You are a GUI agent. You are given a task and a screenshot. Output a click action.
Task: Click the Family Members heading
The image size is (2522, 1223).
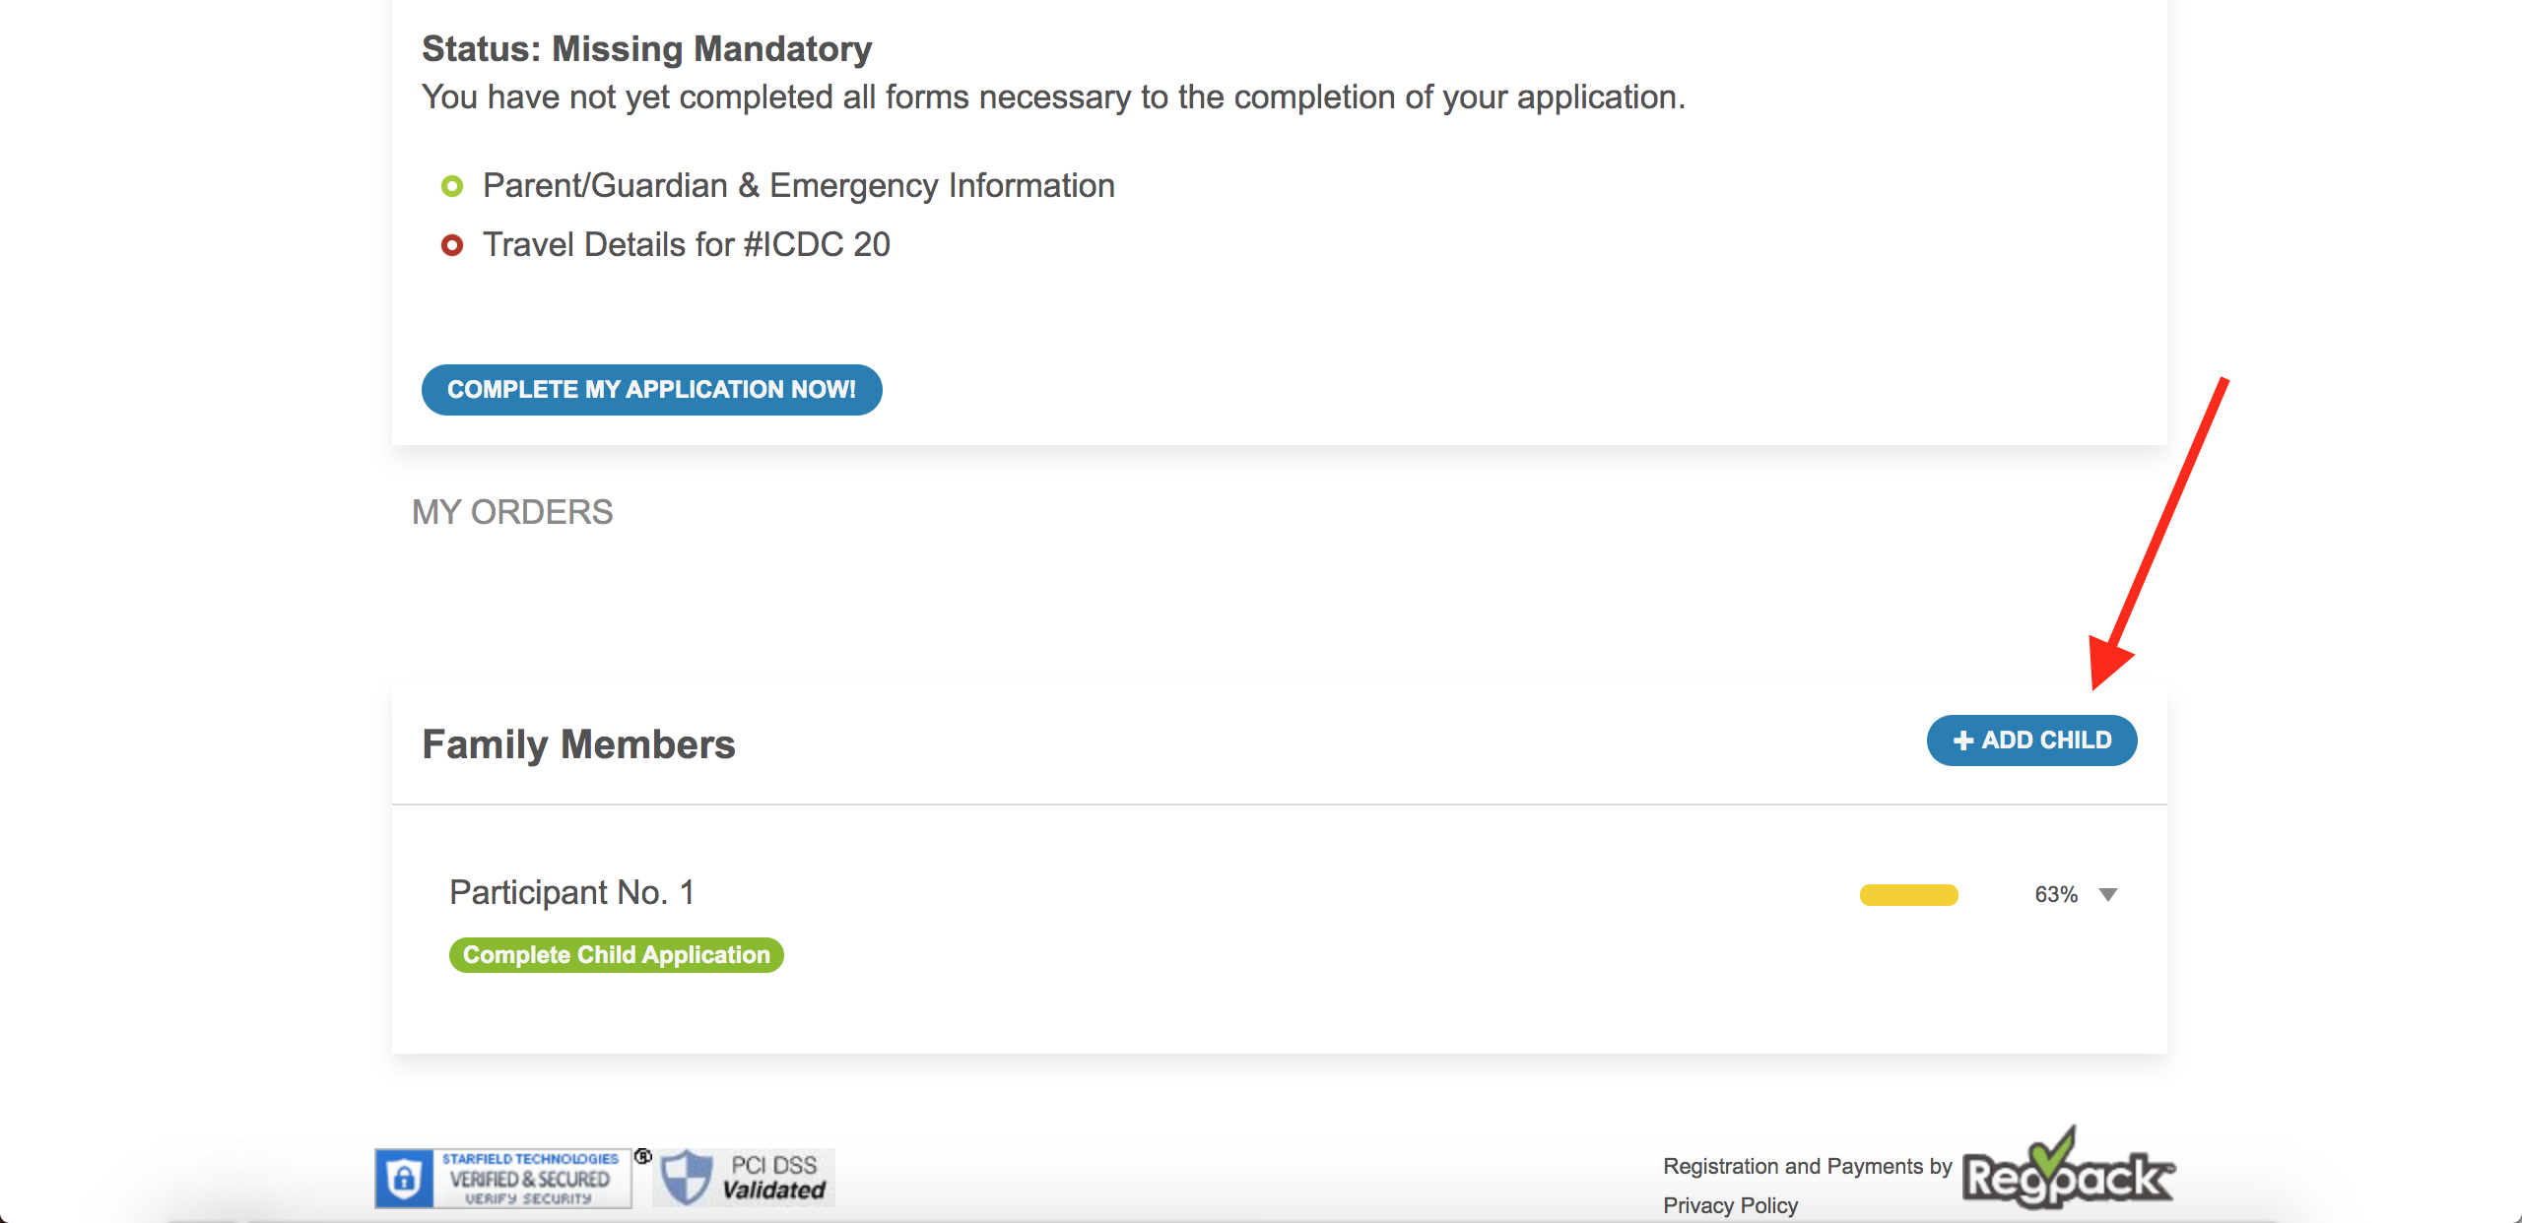(x=579, y=744)
